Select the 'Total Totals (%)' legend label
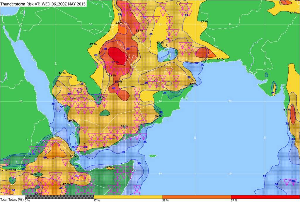This screenshot has width=300, height=202. pos(12,200)
